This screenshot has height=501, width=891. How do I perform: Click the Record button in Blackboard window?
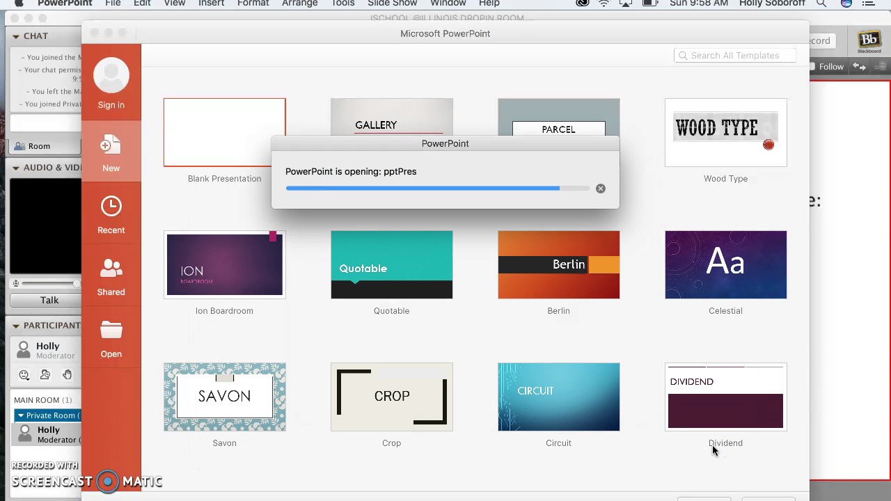point(821,41)
